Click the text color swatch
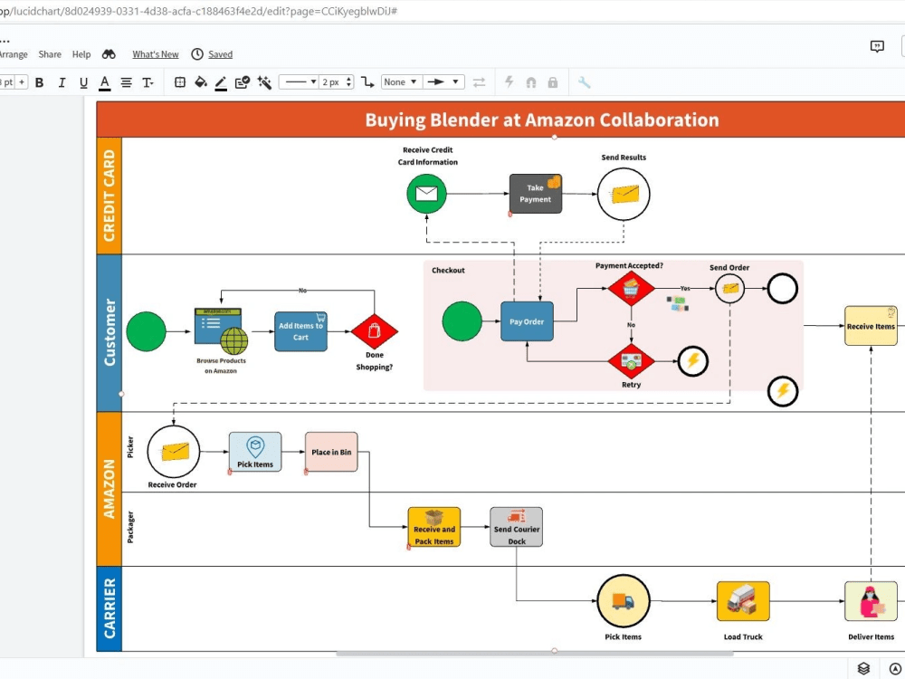This screenshot has width=905, height=679. point(104,81)
